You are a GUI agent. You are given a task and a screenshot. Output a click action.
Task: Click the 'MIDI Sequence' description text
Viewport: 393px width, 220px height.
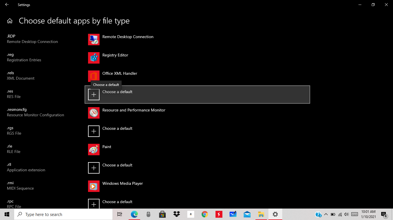tap(20, 188)
